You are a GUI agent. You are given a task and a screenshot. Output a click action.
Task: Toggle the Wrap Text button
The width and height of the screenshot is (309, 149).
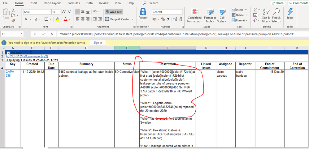114,12
